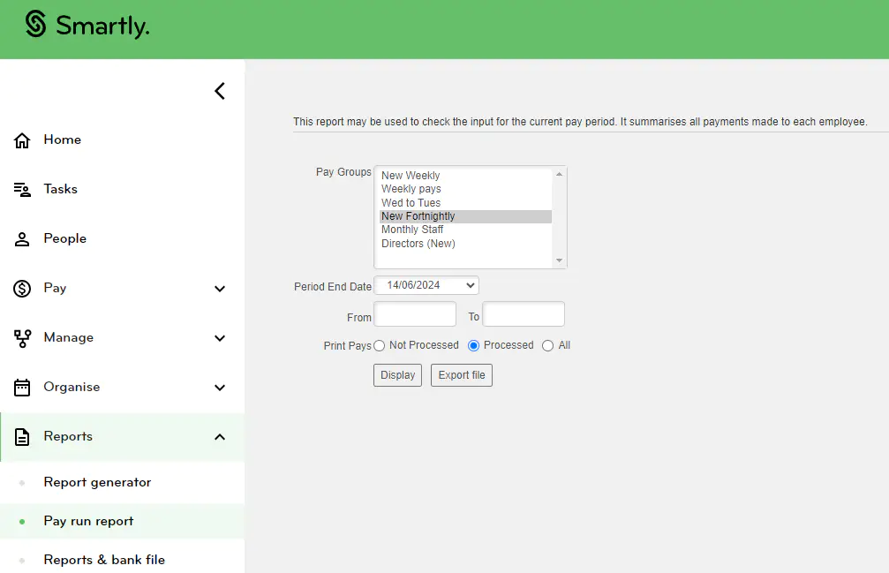Viewport: 889px width, 573px height.
Task: Enable the All print pays option
Action: coord(546,345)
